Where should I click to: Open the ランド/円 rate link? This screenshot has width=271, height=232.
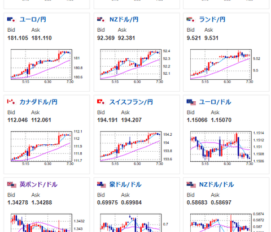pyautogui.click(x=212, y=19)
